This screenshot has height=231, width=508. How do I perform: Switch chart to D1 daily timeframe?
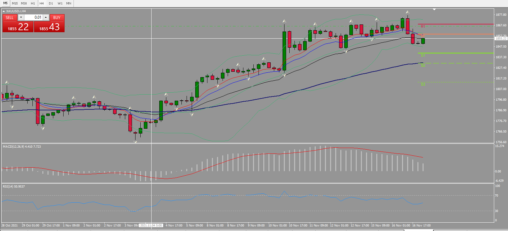(51, 3)
